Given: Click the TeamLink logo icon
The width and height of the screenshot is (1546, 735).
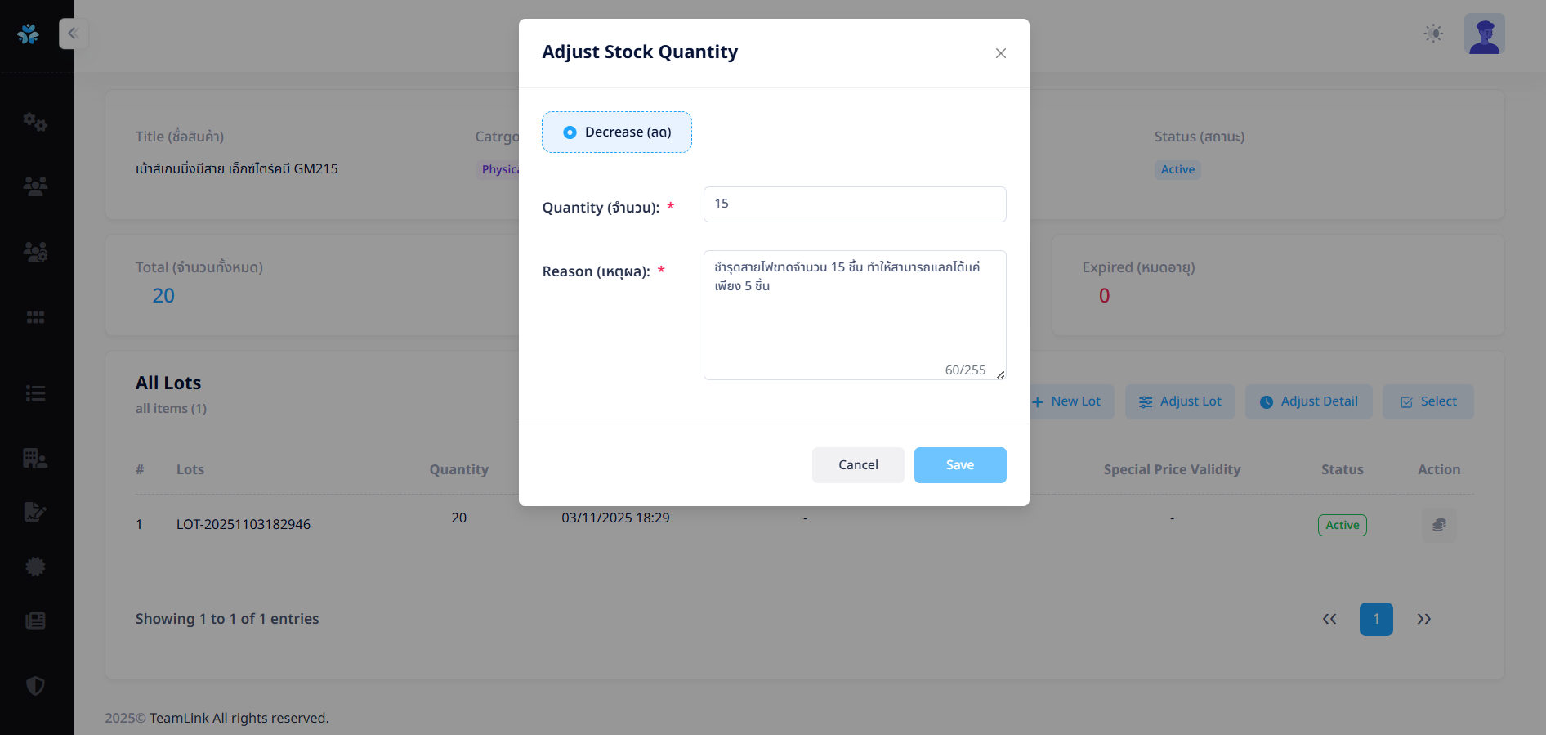Looking at the screenshot, I should pyautogui.click(x=29, y=34).
